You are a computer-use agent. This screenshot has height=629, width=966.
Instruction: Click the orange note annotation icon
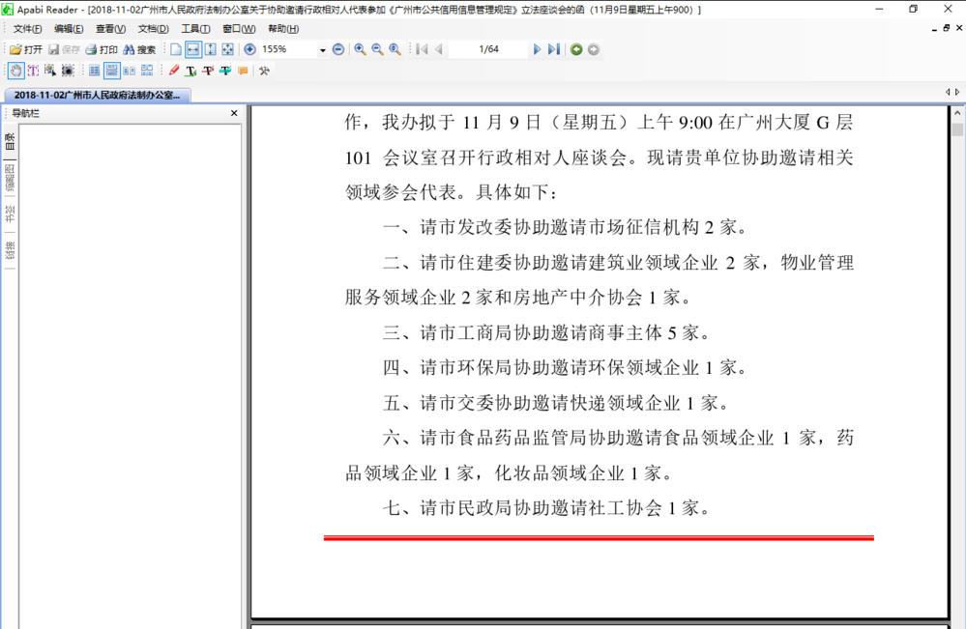tap(243, 71)
